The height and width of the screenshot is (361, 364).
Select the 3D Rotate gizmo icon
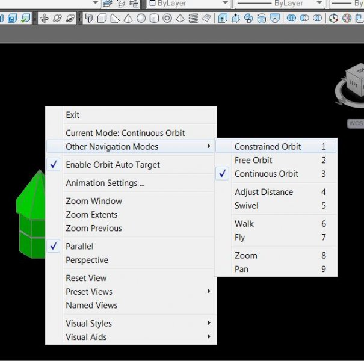pyautogui.click(x=347, y=18)
